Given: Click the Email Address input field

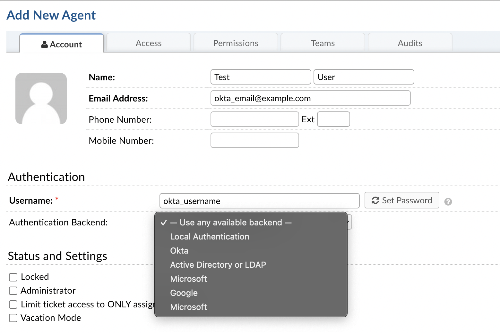Looking at the screenshot, I should (x=310, y=98).
